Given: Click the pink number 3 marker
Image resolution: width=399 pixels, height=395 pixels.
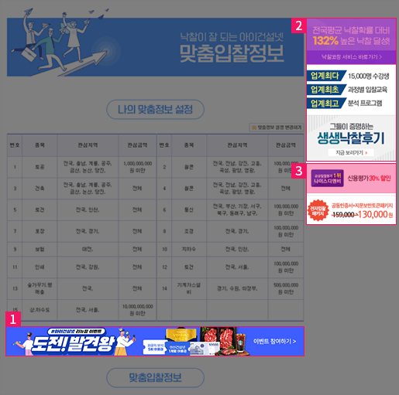Looking at the screenshot, I should pyautogui.click(x=299, y=171).
